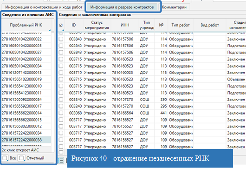Open filter corner of Проблемный РНК header

pyautogui.click(x=50, y=30)
